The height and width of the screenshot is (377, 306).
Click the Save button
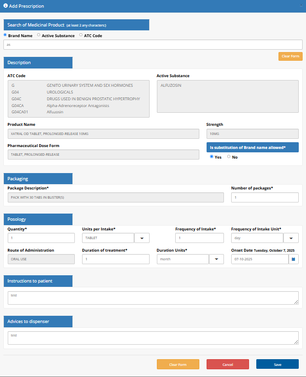277,364
